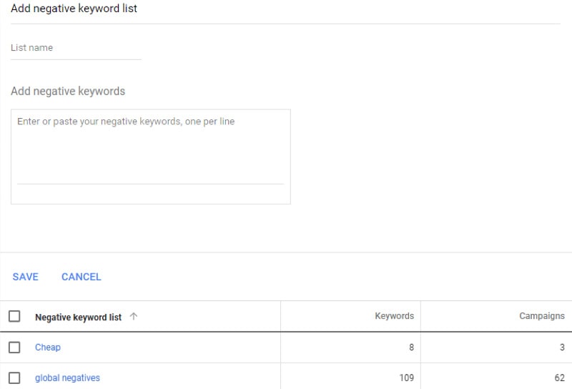
Task: Sort by the Keywords column header
Action: pyautogui.click(x=394, y=316)
